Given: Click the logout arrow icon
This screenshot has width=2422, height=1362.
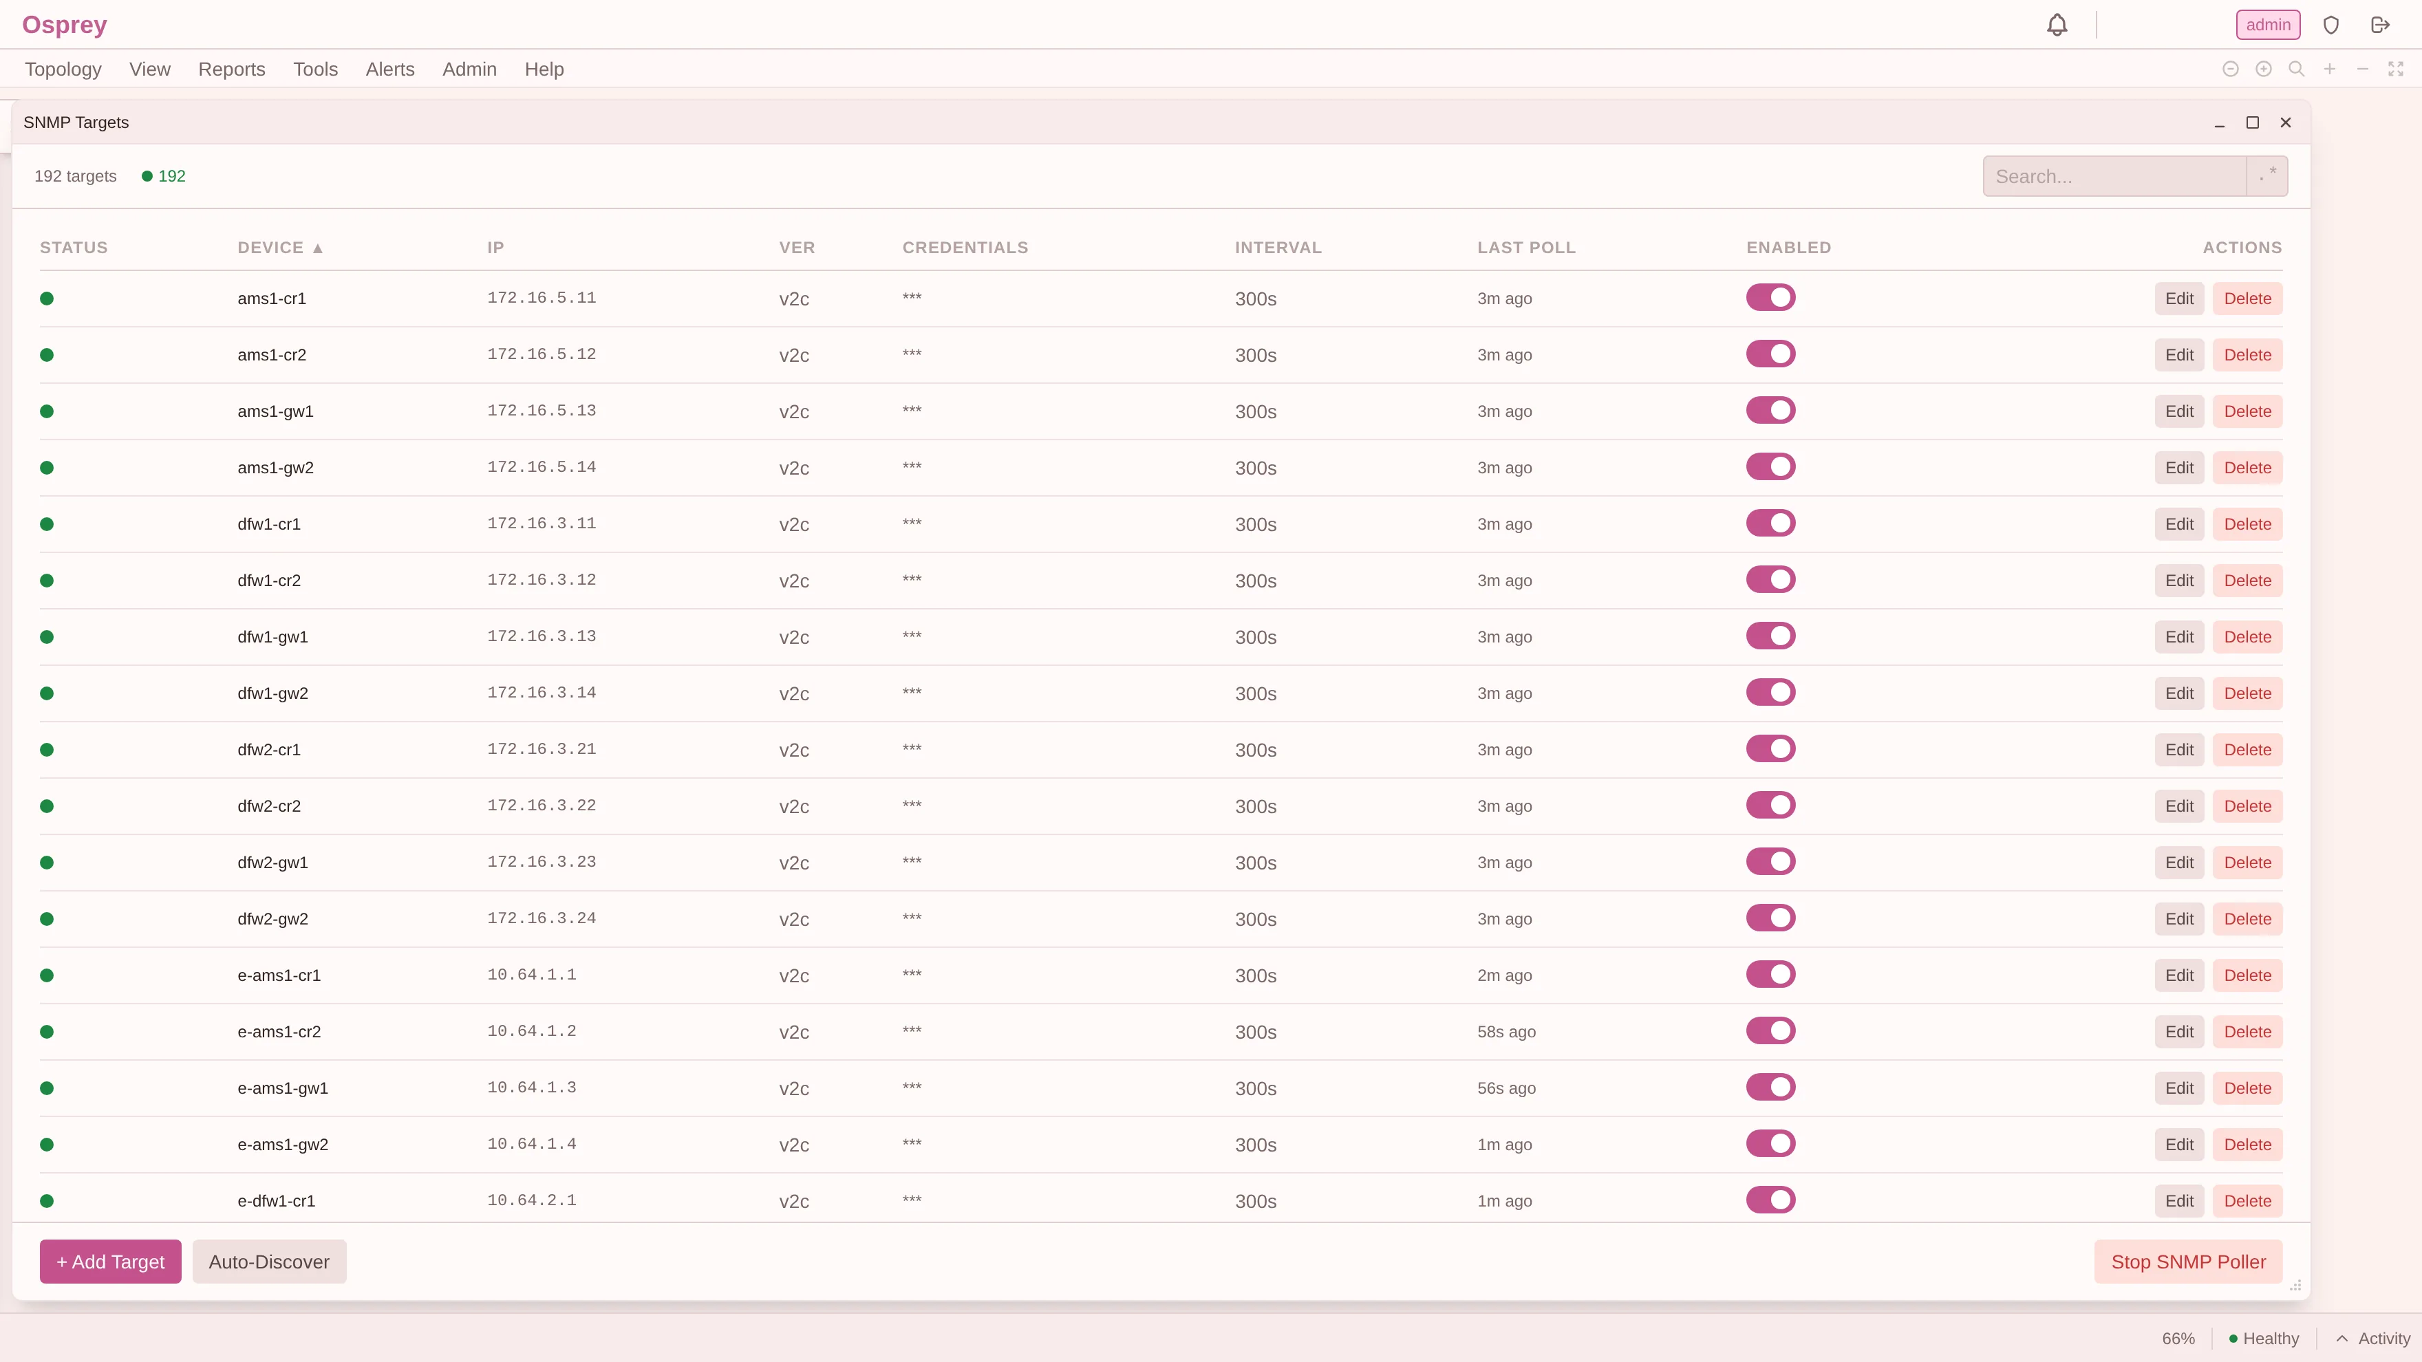Looking at the screenshot, I should 2380,25.
